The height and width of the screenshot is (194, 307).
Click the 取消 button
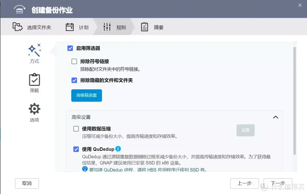pos(27,183)
